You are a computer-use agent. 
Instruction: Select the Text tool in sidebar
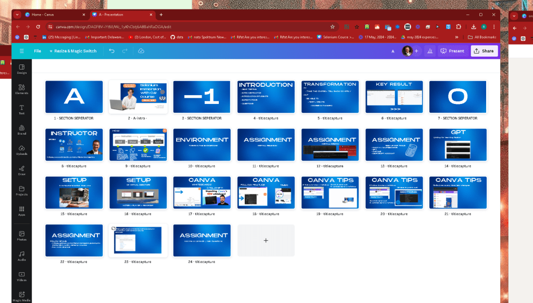pyautogui.click(x=22, y=110)
